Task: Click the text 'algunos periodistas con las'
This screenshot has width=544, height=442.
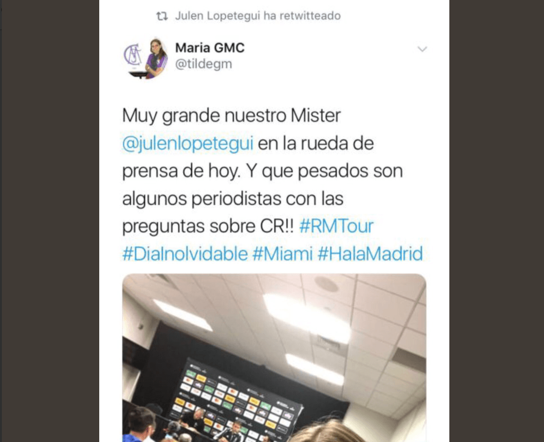Action: click(233, 199)
